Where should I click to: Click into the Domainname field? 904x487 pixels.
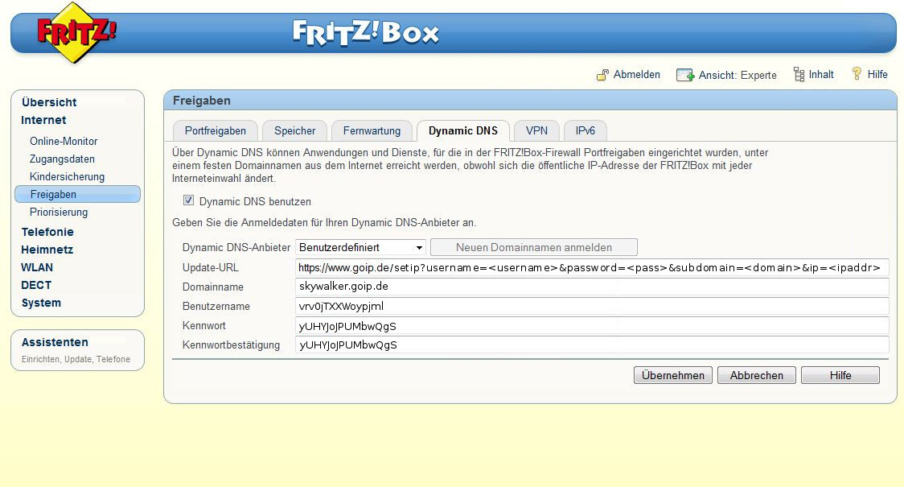(591, 287)
